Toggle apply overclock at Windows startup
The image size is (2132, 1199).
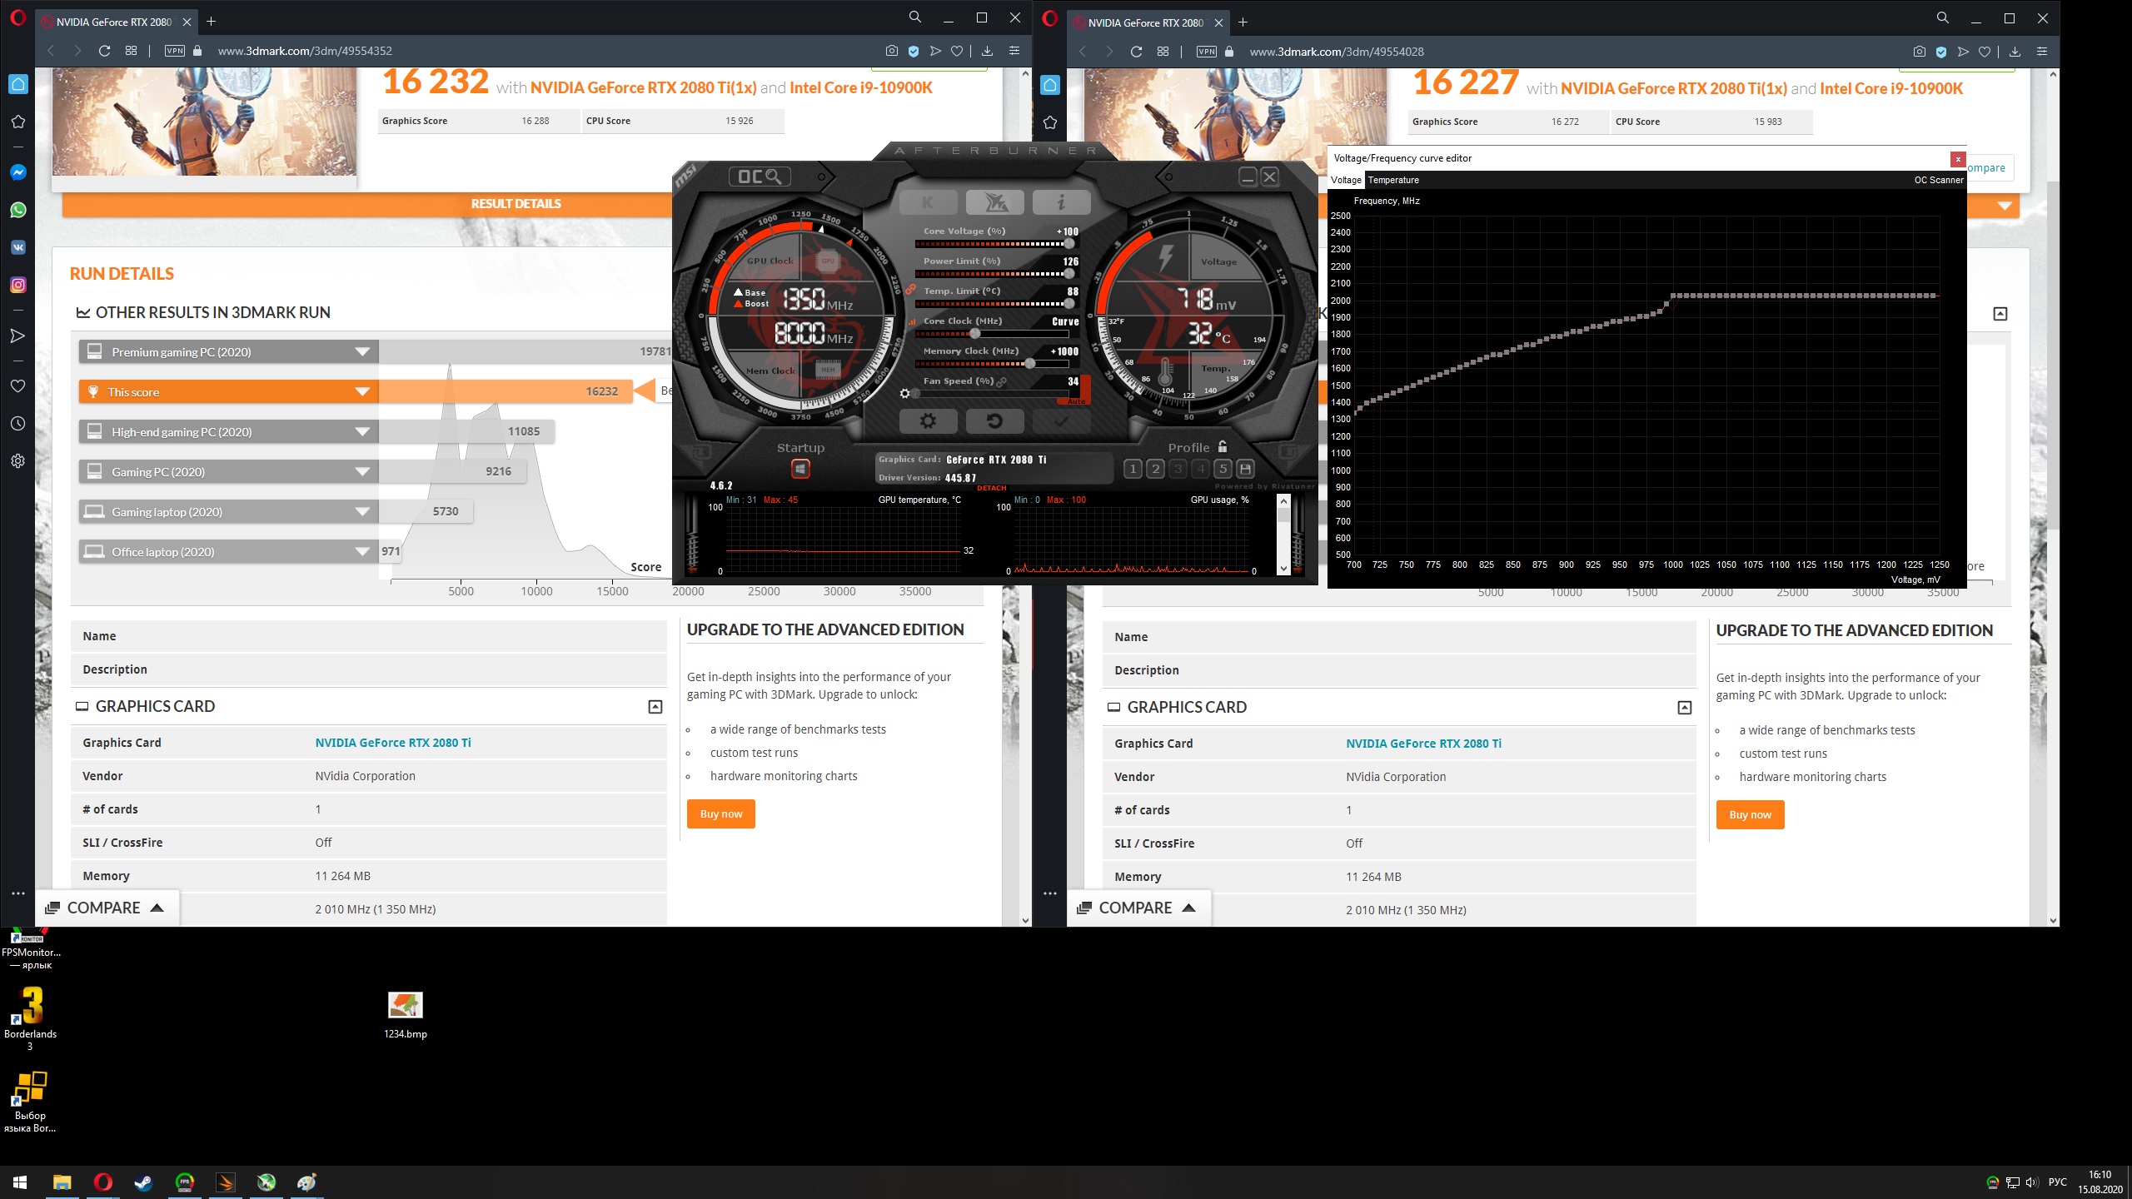click(x=800, y=469)
